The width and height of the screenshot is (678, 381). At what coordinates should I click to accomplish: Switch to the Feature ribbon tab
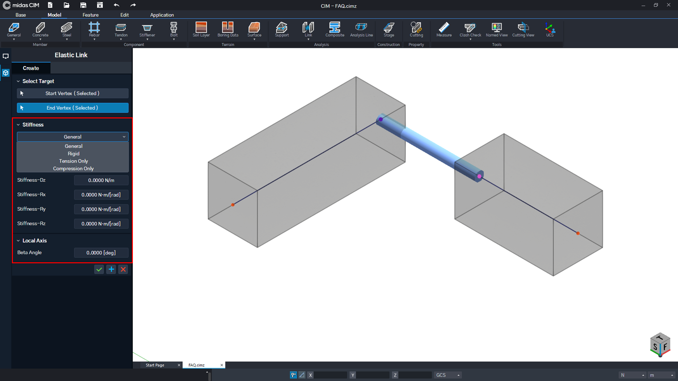click(x=91, y=15)
